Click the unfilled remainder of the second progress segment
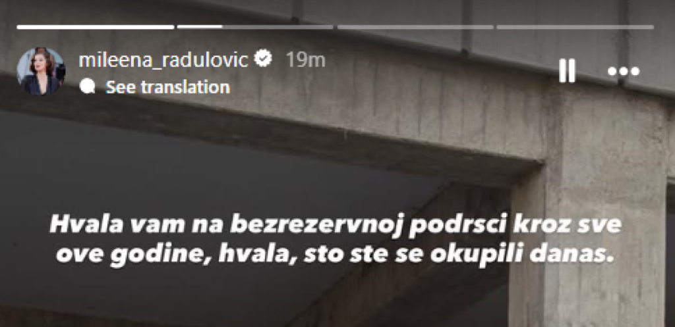 278,27
